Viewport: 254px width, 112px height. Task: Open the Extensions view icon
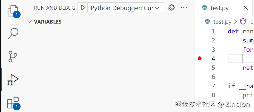[13, 103]
